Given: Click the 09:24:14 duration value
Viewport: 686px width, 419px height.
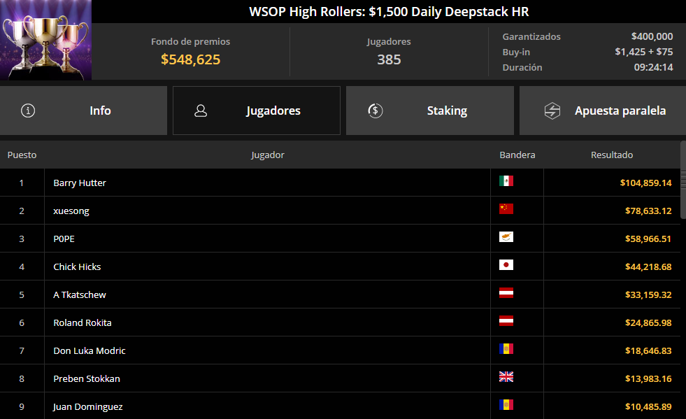Looking at the screenshot, I should pos(654,67).
